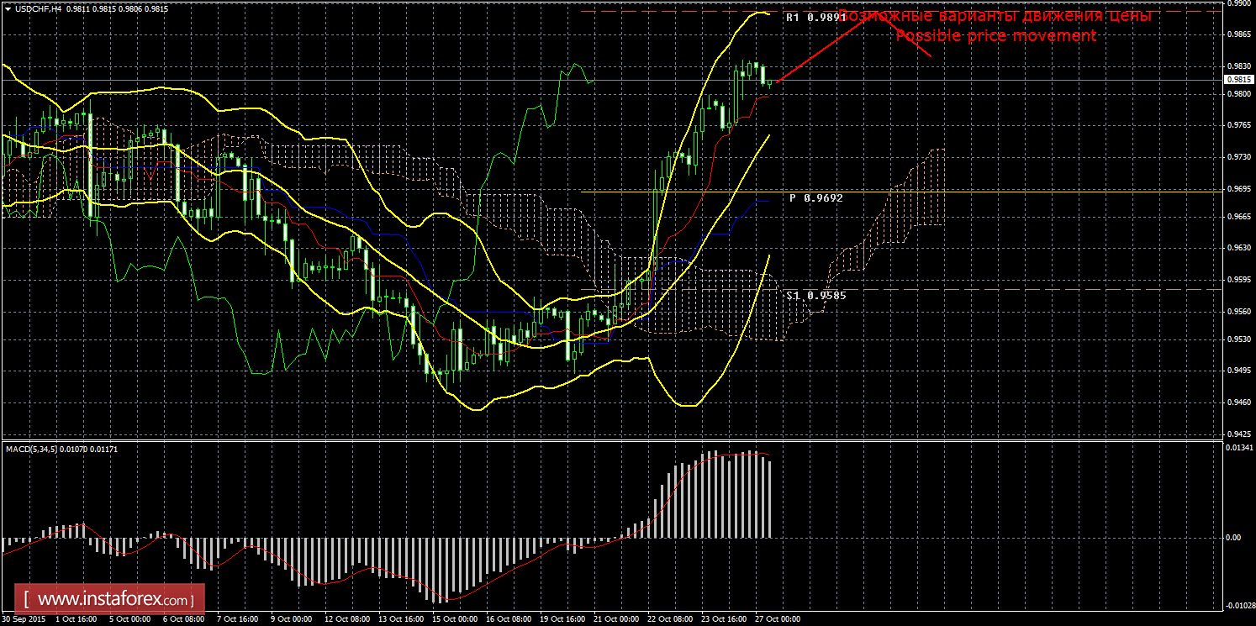Click the P 0.9692 pivot label
The image size is (1256, 626).
(815, 198)
